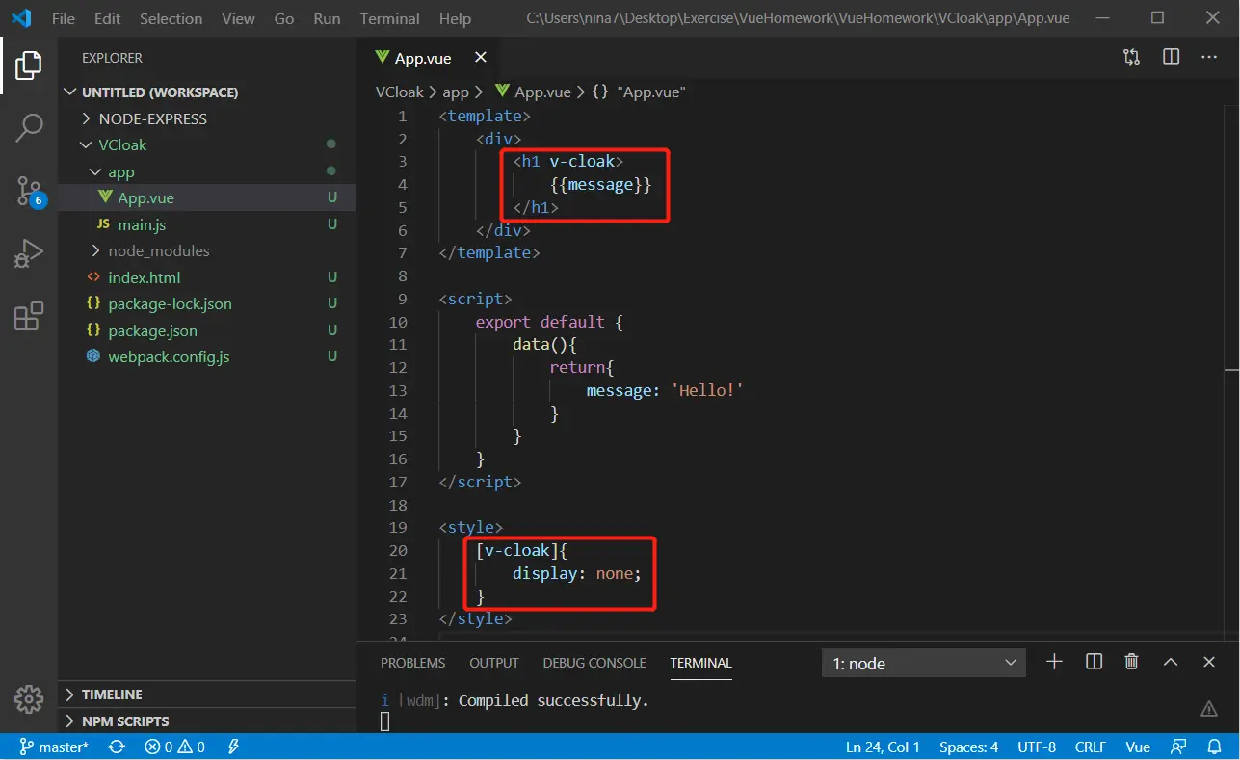Screen dimensions: 1240x760
Task: Open the Selection menu
Action: [171, 18]
